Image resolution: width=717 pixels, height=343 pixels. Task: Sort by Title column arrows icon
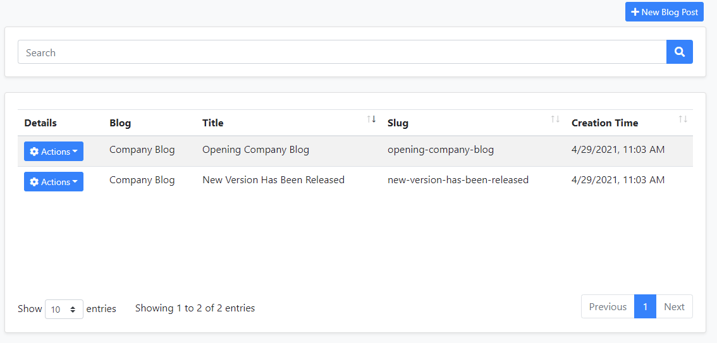coord(371,119)
